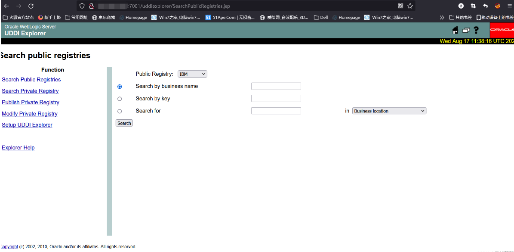The height and width of the screenshot is (252, 514).
Task: Click the Search by key input field
Action: pos(276,99)
